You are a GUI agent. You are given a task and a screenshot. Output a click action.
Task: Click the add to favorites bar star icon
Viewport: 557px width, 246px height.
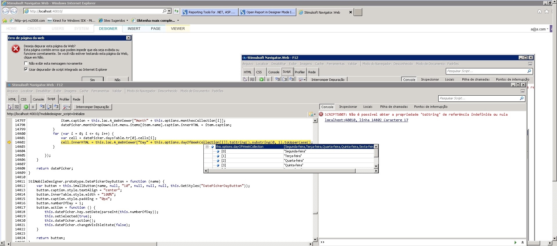point(5,21)
